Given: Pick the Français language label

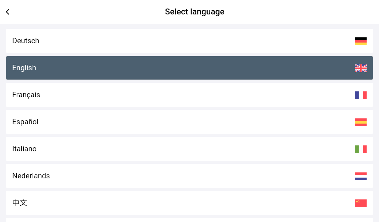Looking at the screenshot, I should [26, 95].
